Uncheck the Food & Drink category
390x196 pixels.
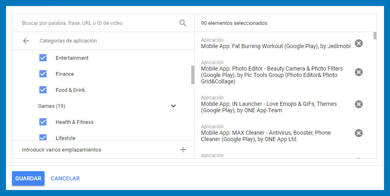pyautogui.click(x=43, y=89)
